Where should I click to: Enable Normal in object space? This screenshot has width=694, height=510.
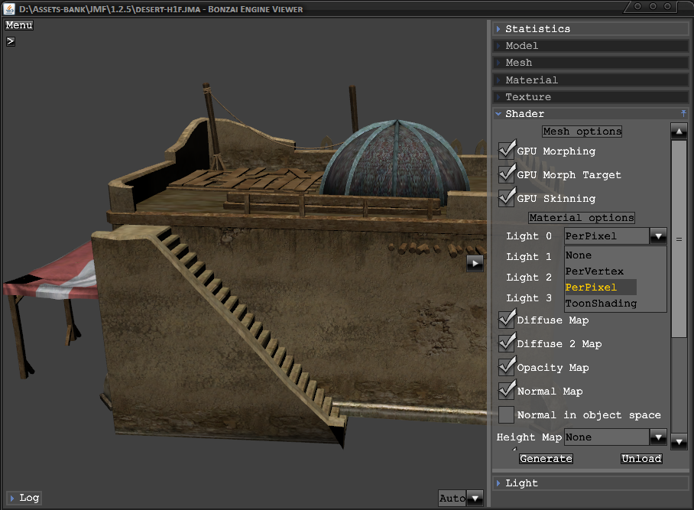point(506,414)
